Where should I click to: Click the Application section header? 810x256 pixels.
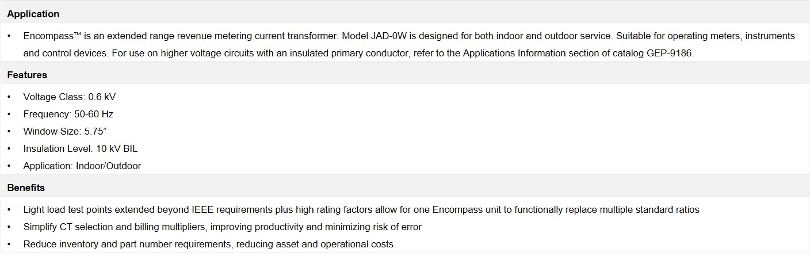pyautogui.click(x=33, y=14)
